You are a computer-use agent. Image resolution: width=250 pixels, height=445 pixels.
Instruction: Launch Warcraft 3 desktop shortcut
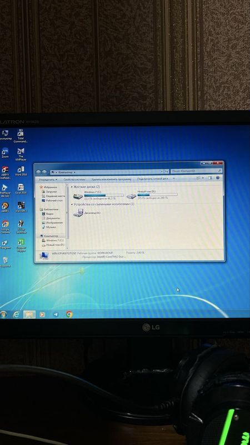point(21,207)
